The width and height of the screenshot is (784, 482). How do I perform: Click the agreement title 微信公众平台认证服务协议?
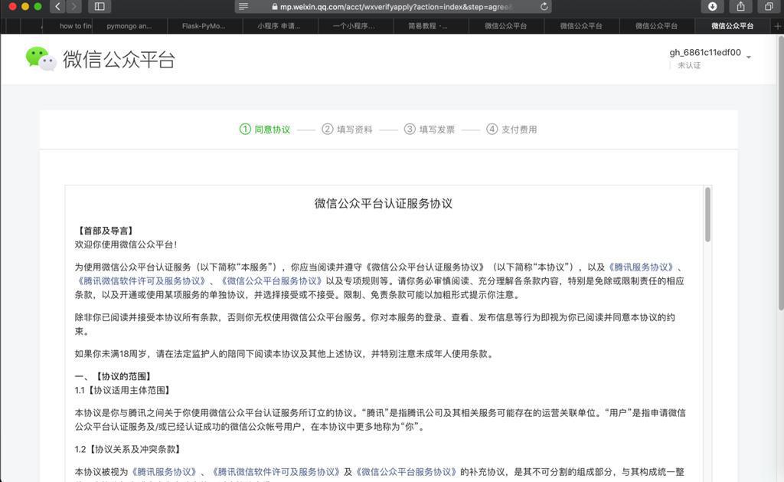point(384,204)
